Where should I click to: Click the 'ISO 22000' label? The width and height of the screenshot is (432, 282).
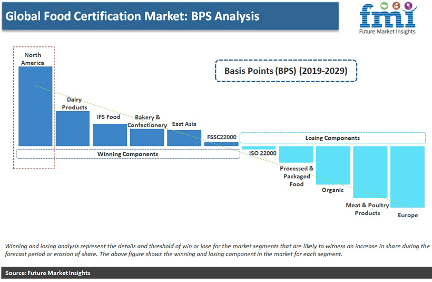[x=262, y=153]
